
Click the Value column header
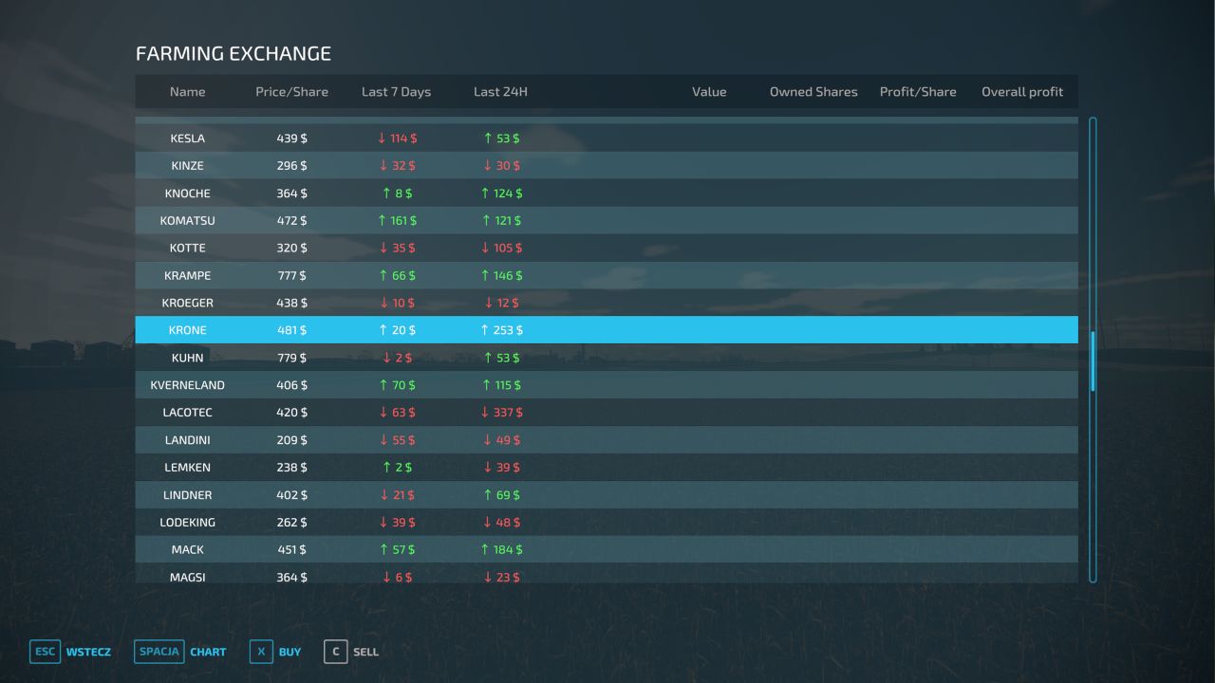tap(709, 92)
